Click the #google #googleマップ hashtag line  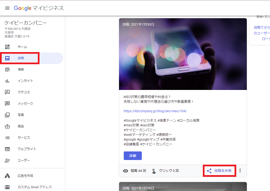150,139
